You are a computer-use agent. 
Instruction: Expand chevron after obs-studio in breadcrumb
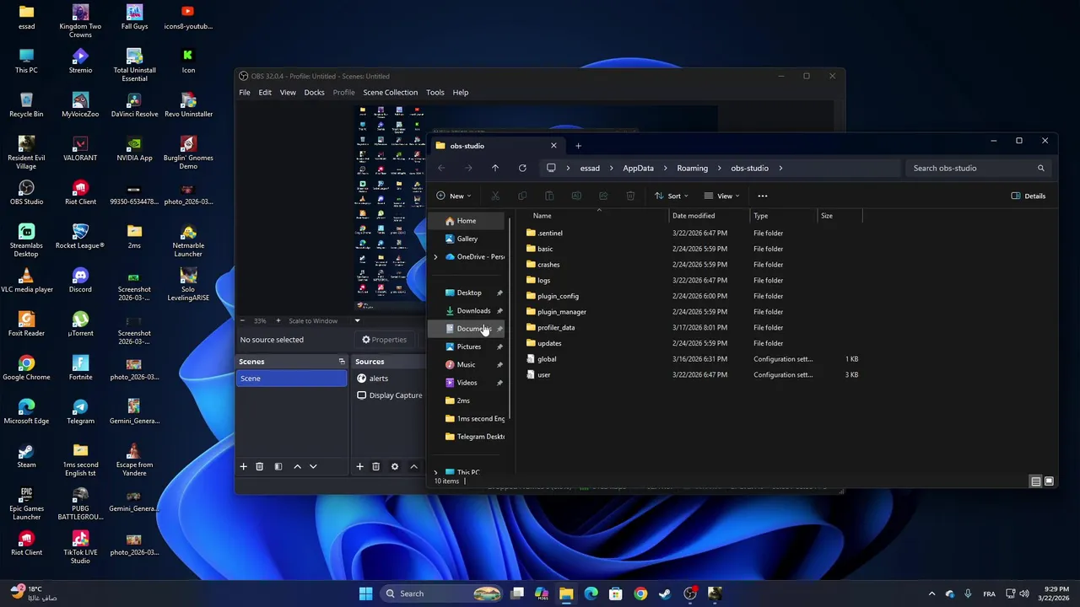coord(780,168)
